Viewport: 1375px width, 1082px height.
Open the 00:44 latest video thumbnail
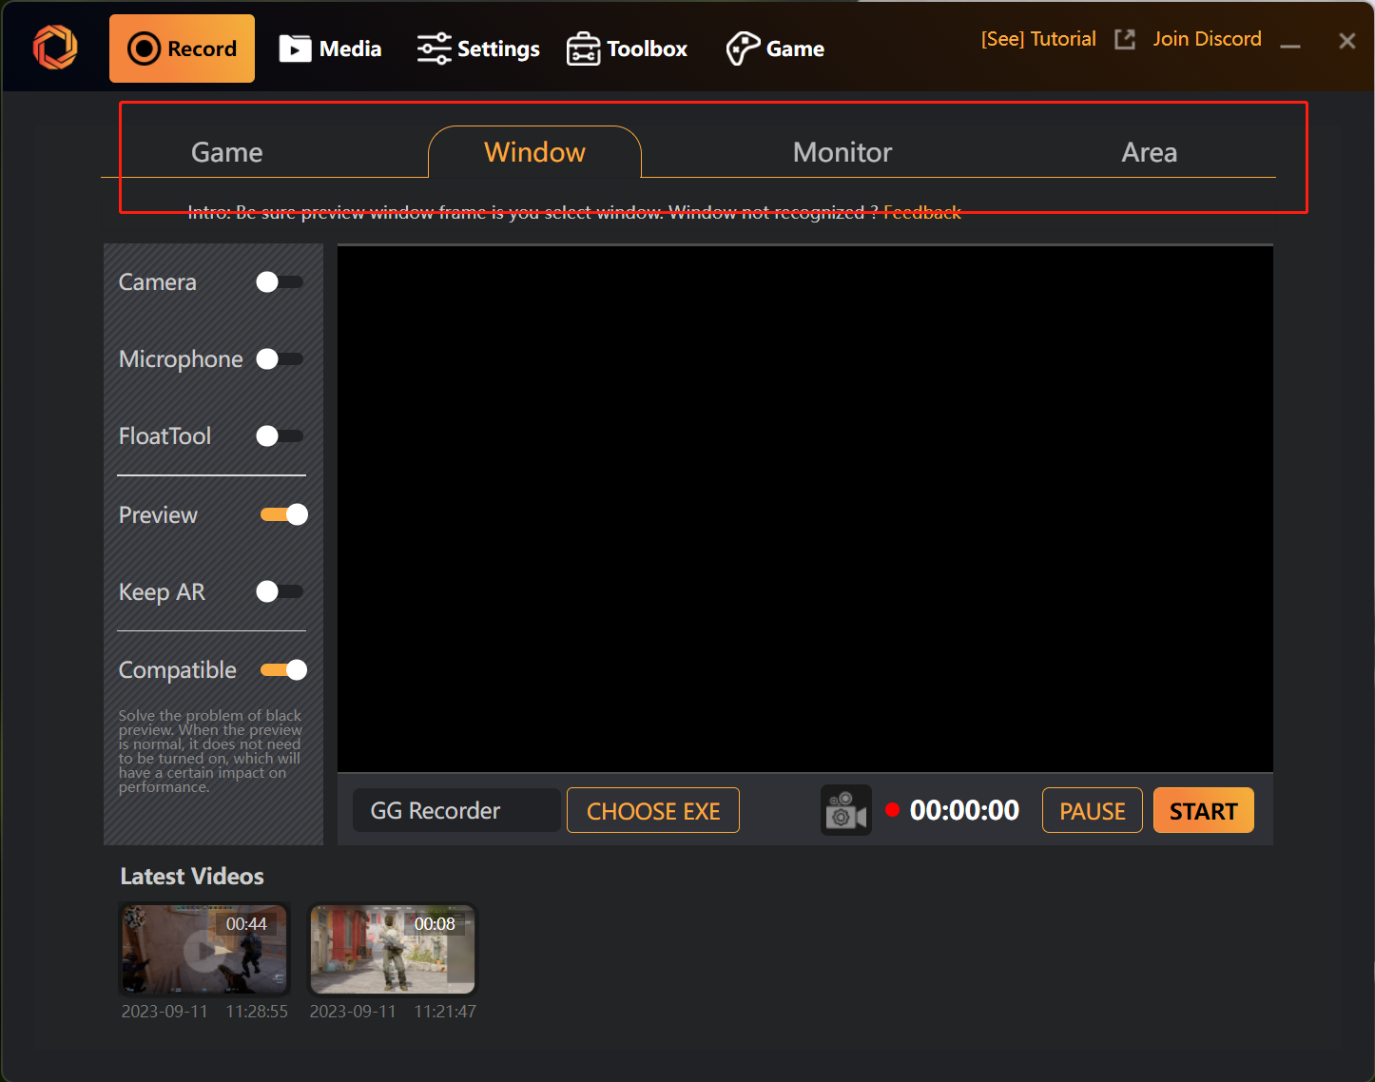[204, 949]
